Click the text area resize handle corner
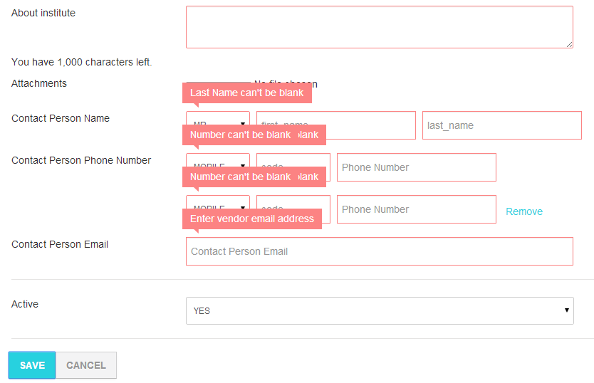Viewport: 594px width, 383px height. tap(569, 44)
